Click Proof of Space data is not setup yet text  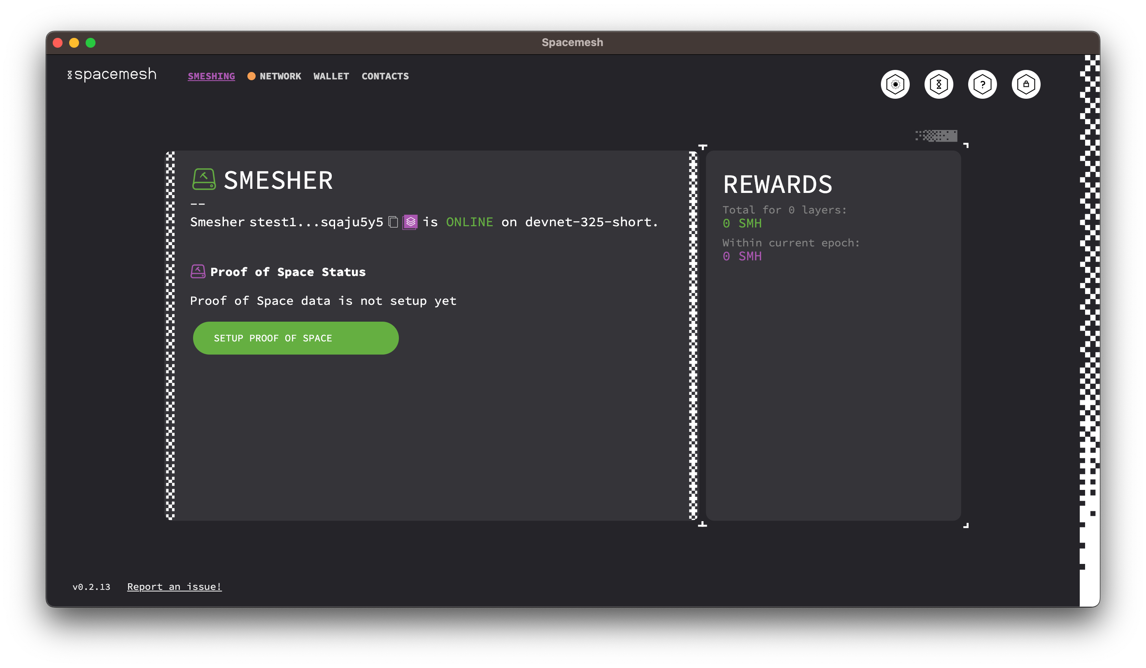click(x=323, y=301)
